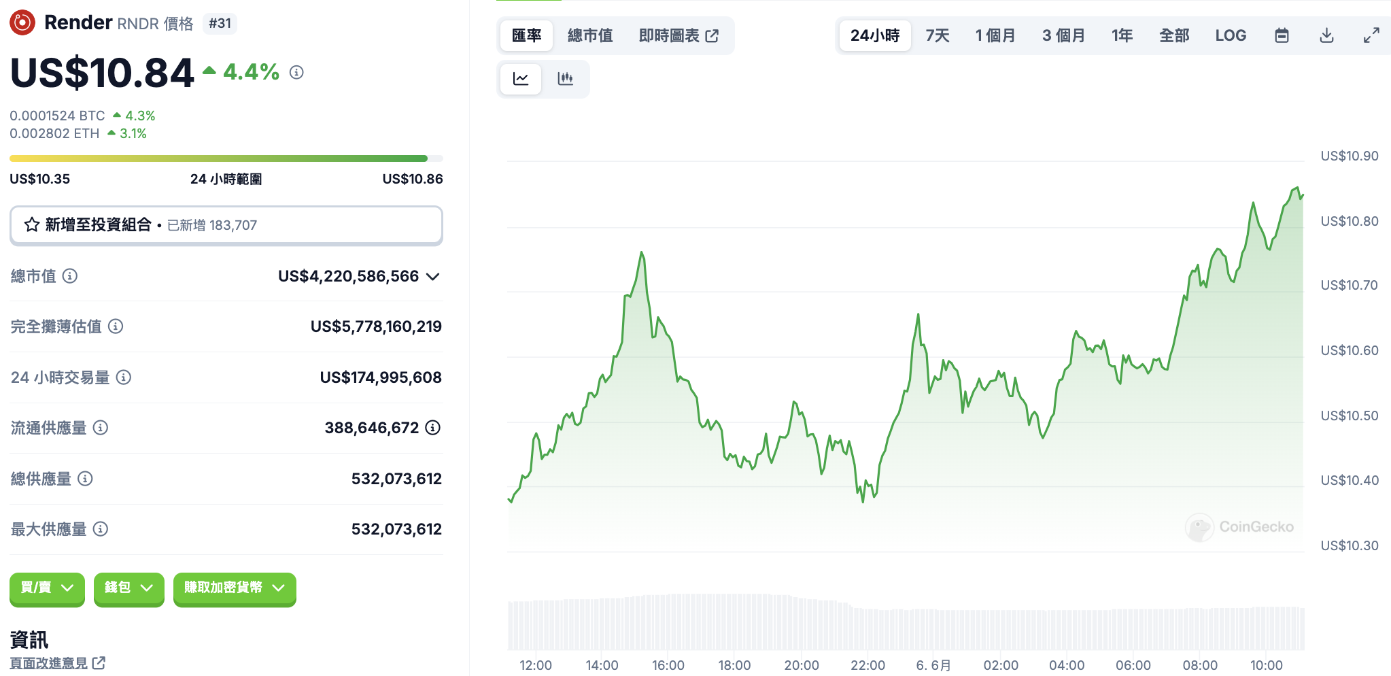Select 1 個月 time range
This screenshot has height=676, width=1391.
995,35
